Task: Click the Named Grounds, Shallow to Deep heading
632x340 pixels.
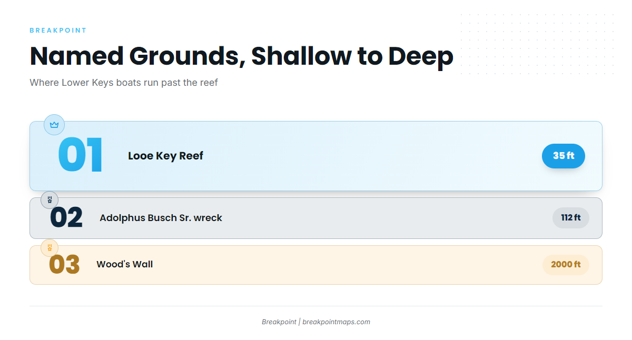Action: [x=241, y=56]
